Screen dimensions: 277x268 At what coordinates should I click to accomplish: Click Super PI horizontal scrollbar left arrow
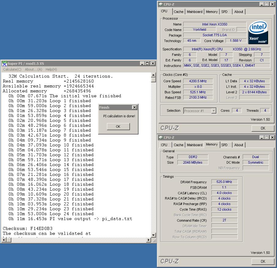click(4, 240)
